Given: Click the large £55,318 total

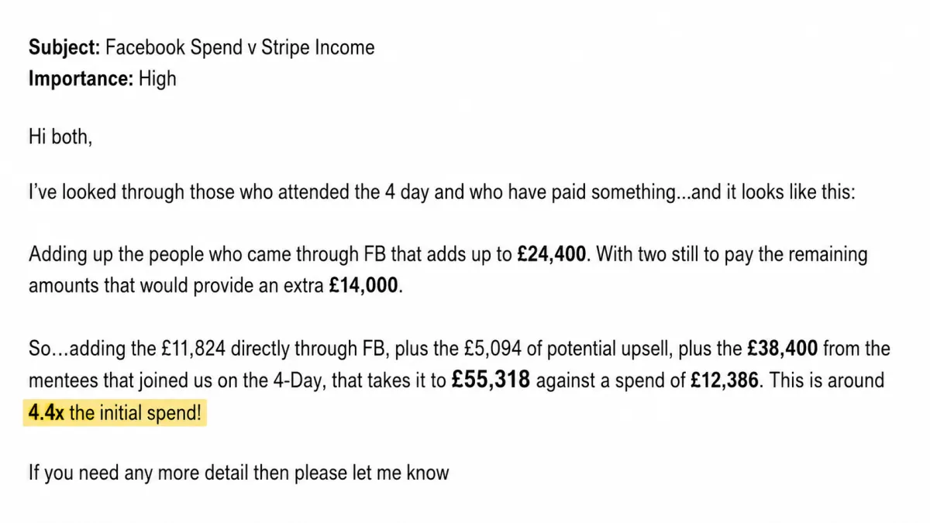Looking at the screenshot, I should pos(491,380).
